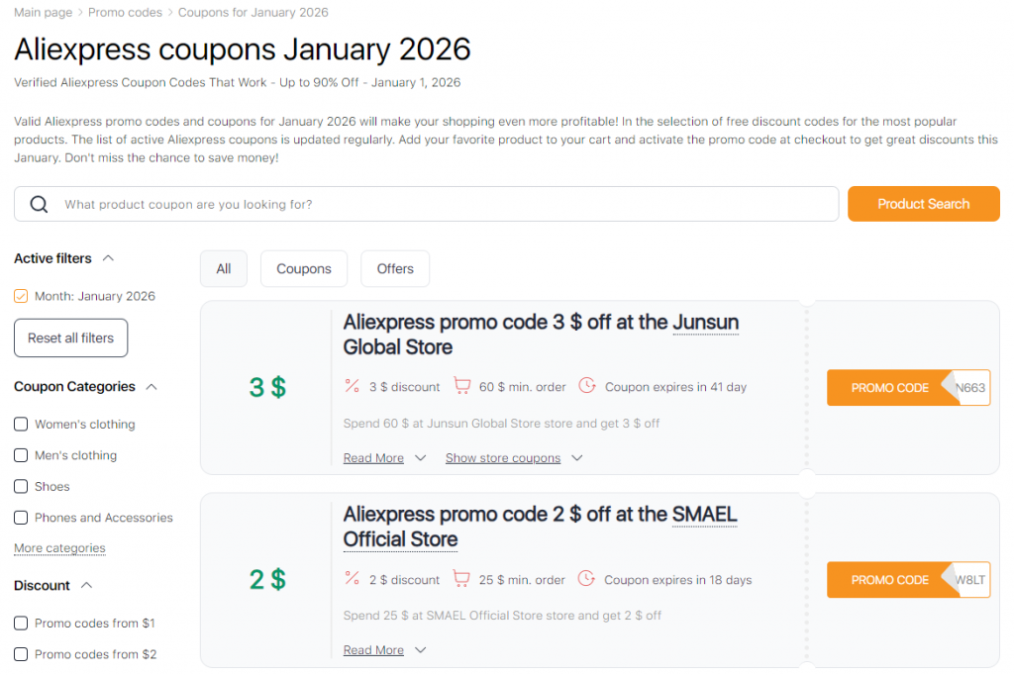Check the Women's clothing category filter
The image size is (1014, 675).
coord(21,424)
